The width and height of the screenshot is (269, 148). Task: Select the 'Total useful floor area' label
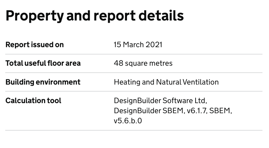coord(43,63)
